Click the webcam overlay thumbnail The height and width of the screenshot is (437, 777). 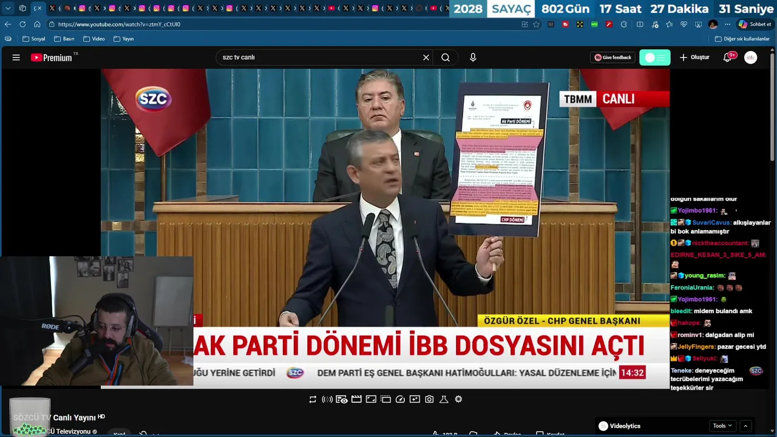coord(97,321)
